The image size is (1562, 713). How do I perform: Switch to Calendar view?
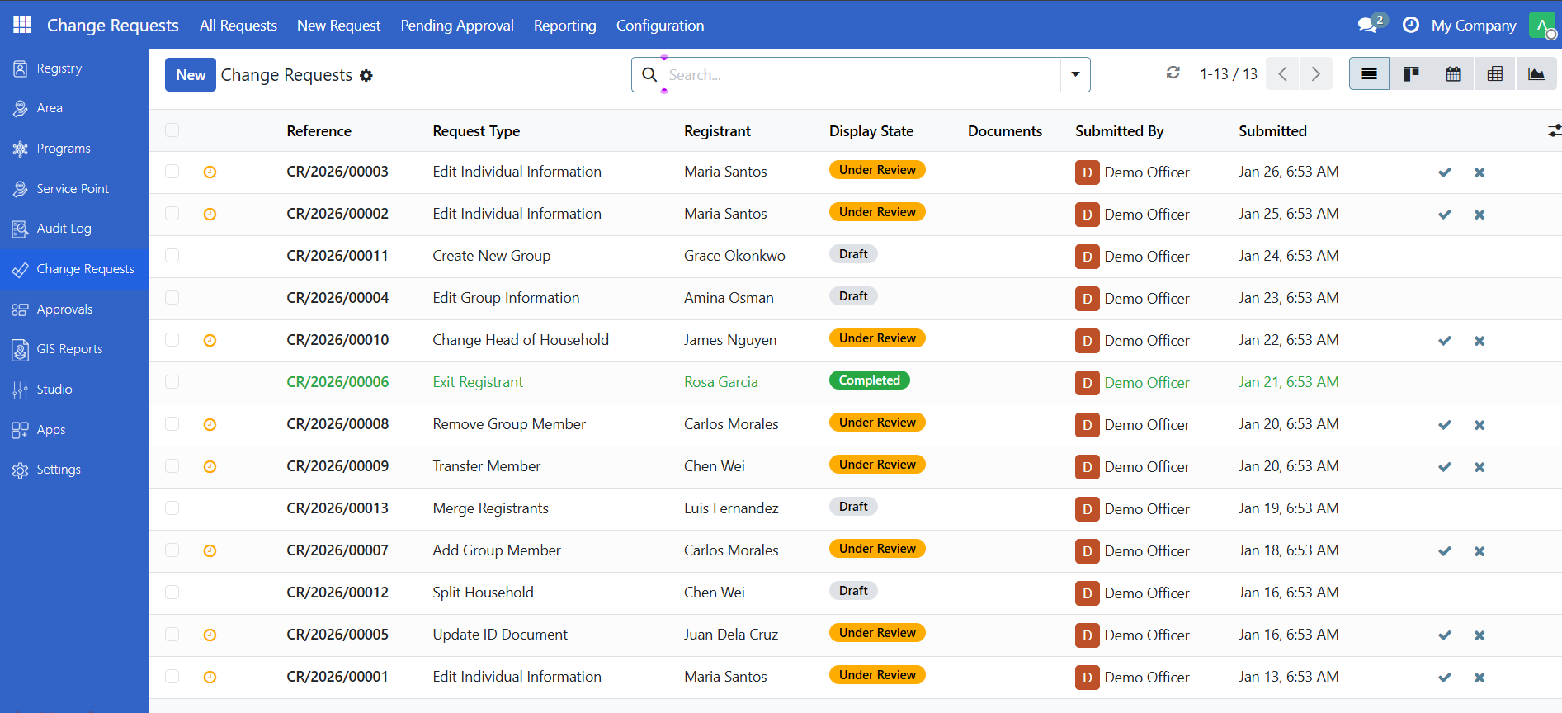(x=1453, y=74)
